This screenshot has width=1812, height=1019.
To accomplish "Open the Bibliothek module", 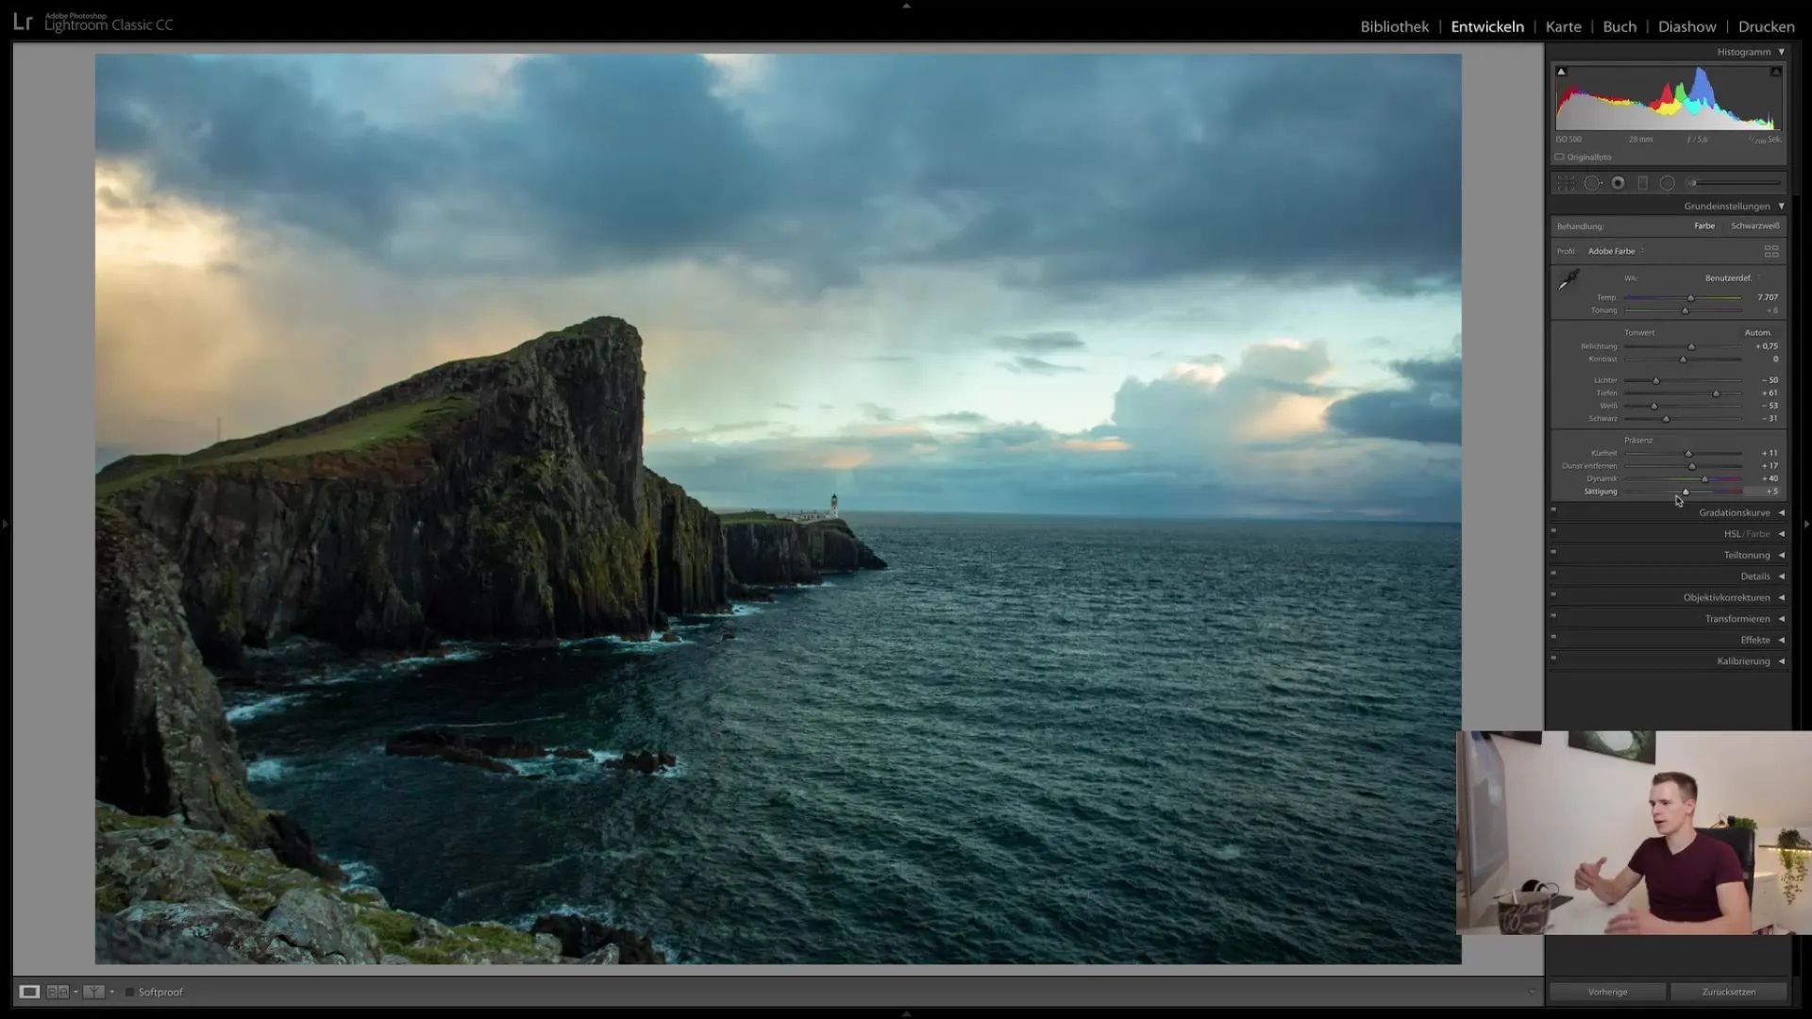I will (x=1394, y=26).
